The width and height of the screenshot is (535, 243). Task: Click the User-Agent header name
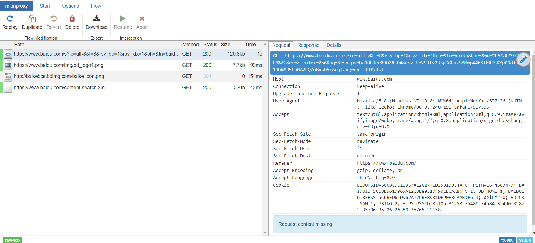(286, 101)
